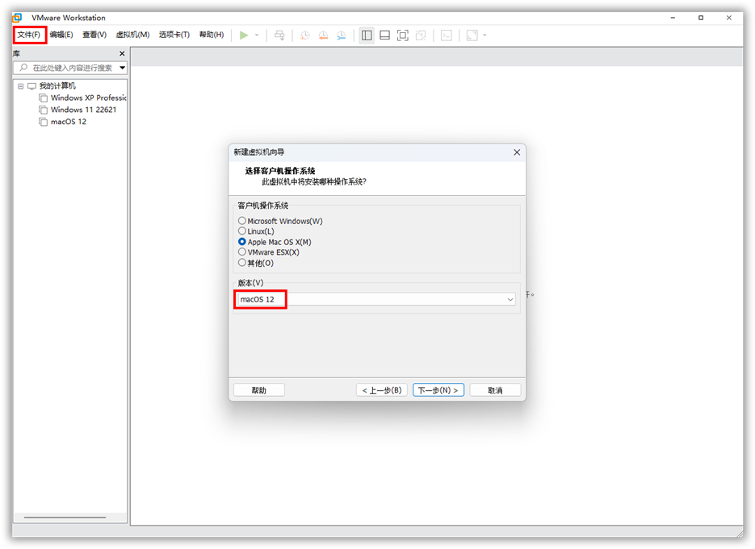
Task: Click 下一步(N) > next button
Action: click(438, 390)
